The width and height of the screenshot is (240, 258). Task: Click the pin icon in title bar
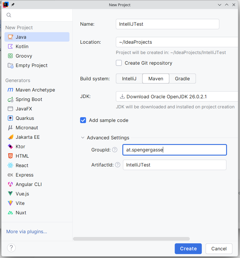point(13,5)
